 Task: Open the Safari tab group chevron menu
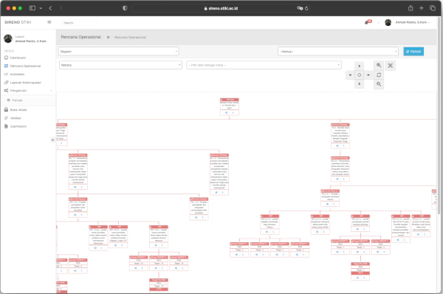[x=41, y=8]
